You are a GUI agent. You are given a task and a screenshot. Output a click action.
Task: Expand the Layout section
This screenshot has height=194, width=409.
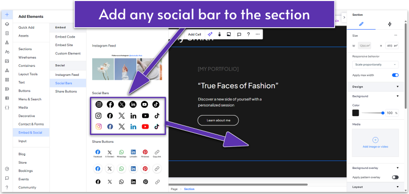coord(397,187)
